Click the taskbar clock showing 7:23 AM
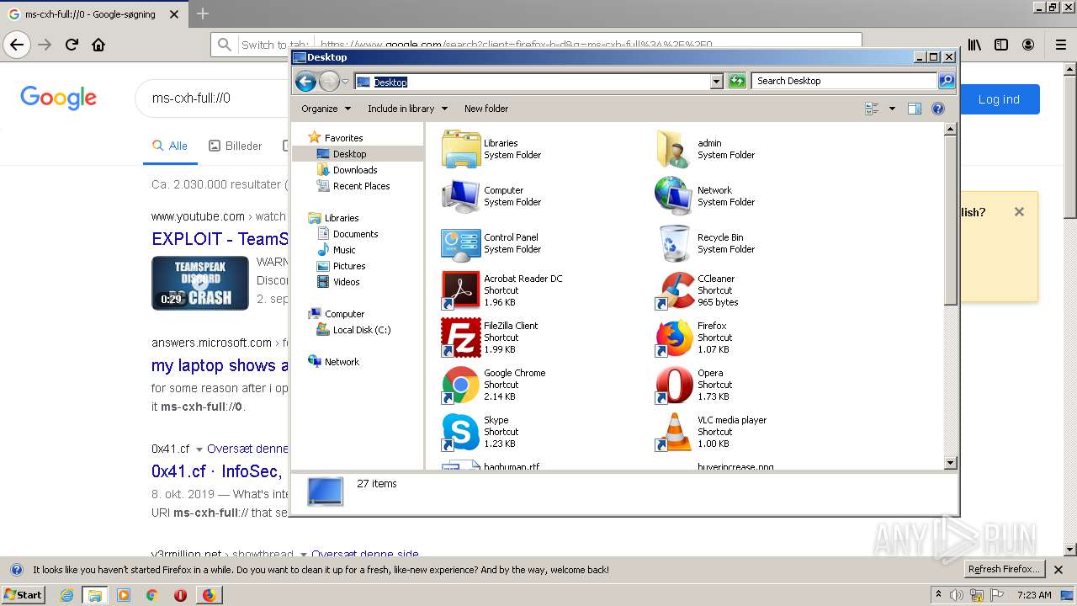 [1034, 595]
